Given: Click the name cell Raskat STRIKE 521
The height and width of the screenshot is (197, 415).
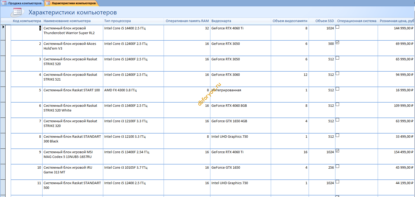Looking at the screenshot, I should click(x=73, y=79).
